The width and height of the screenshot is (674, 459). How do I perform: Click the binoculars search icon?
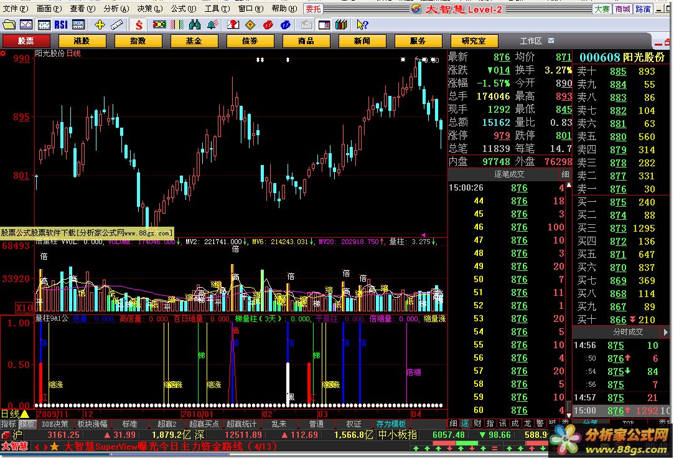click(195, 25)
